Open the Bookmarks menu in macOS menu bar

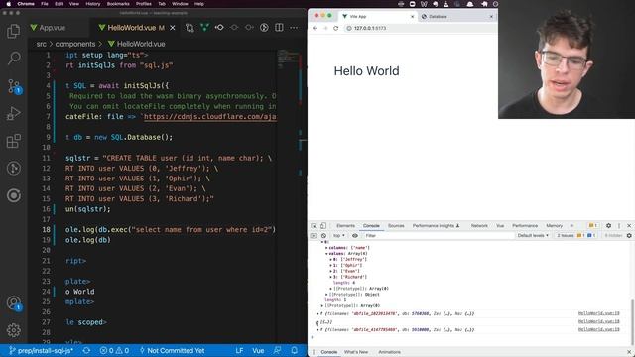tap(118, 4)
